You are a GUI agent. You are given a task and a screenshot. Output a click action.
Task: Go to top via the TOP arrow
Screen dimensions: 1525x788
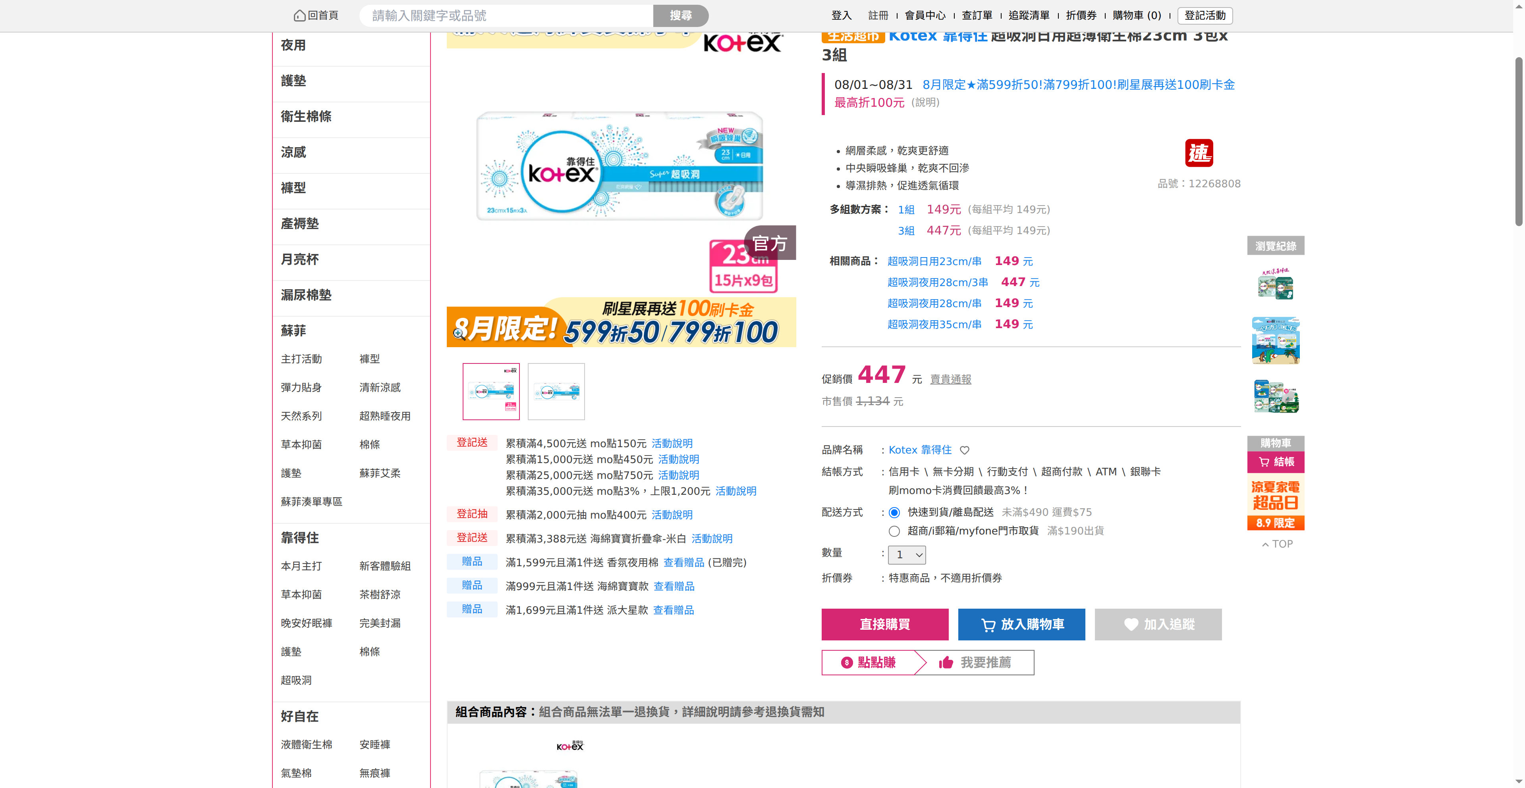click(x=1277, y=544)
